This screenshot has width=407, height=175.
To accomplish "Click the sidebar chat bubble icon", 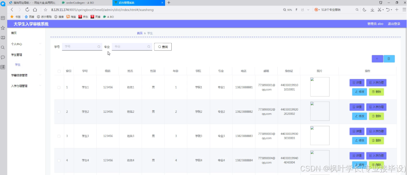I will click(x=3, y=57).
